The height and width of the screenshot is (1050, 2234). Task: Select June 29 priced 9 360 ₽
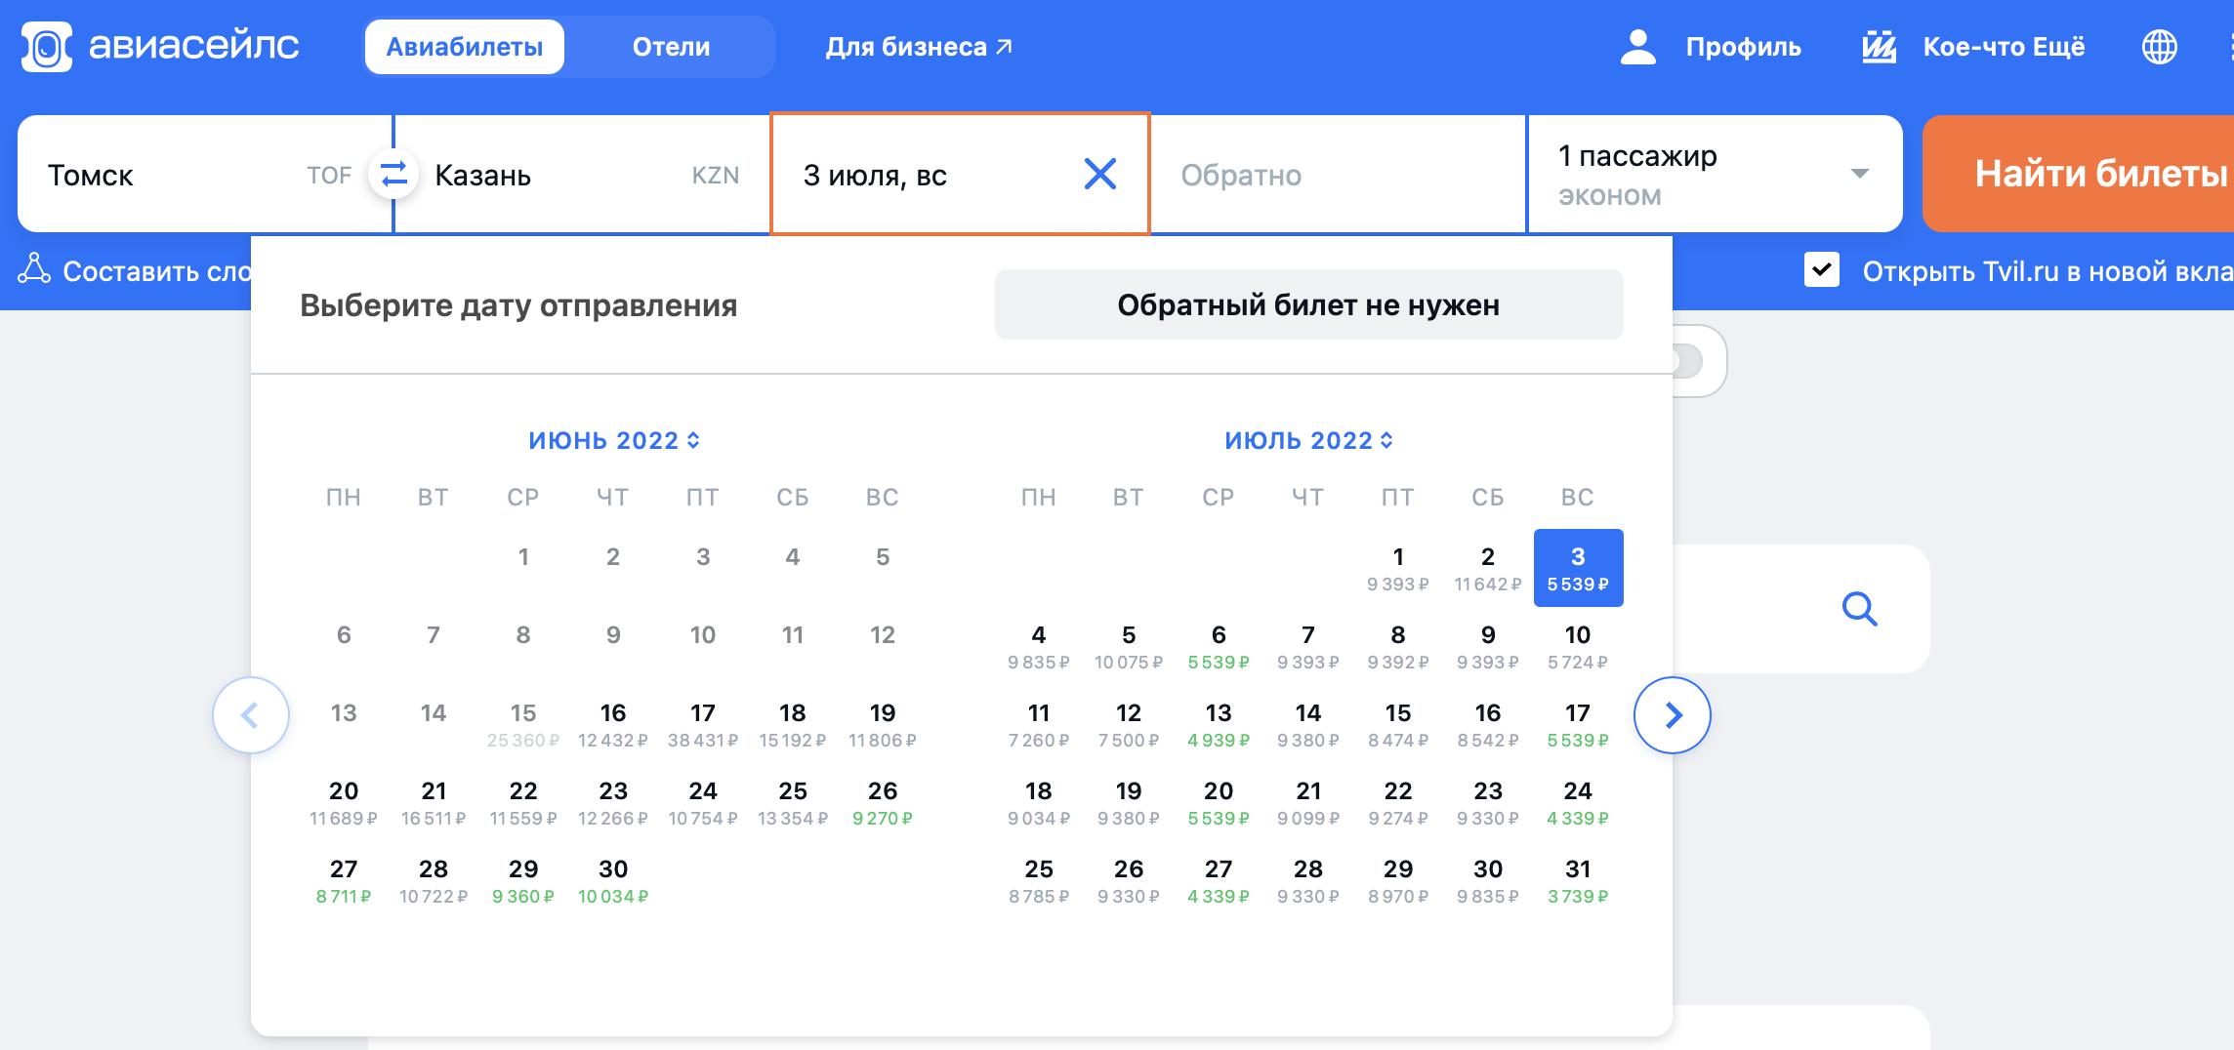523,880
